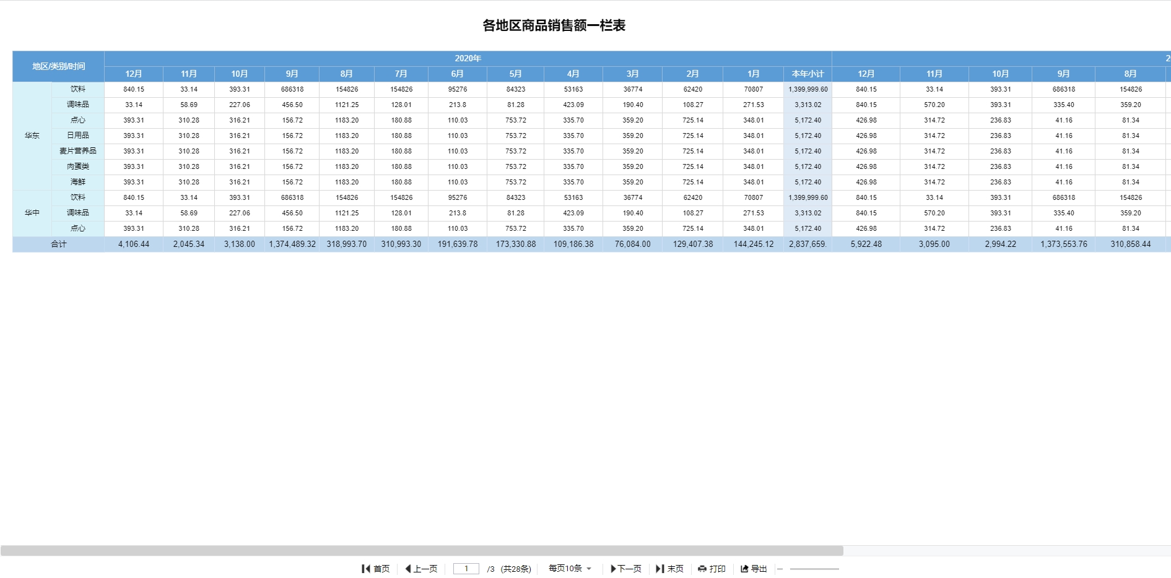1171x578 pixels.
Task: Select the 2020年 year header
Action: [x=468, y=58]
